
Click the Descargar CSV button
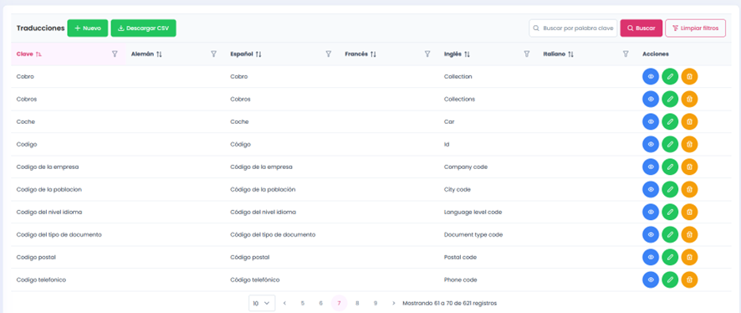[143, 28]
